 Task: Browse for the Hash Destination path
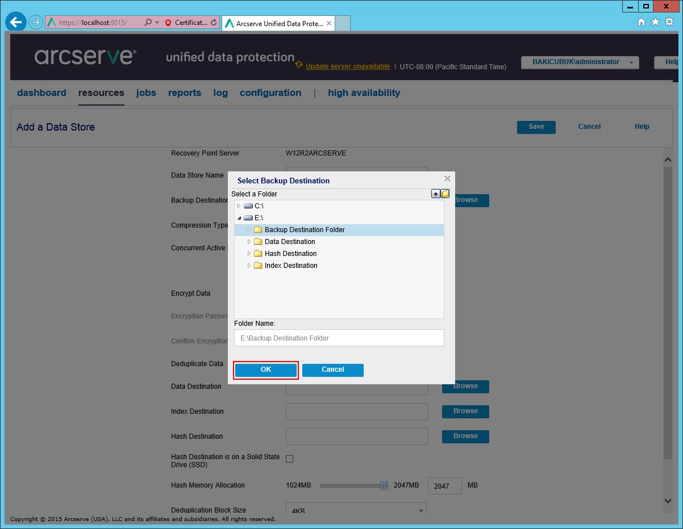pos(465,436)
